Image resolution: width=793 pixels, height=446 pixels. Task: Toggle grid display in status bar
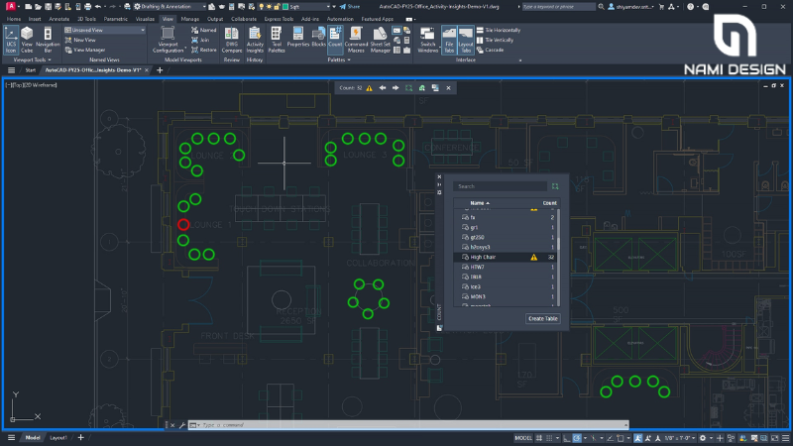click(539, 438)
